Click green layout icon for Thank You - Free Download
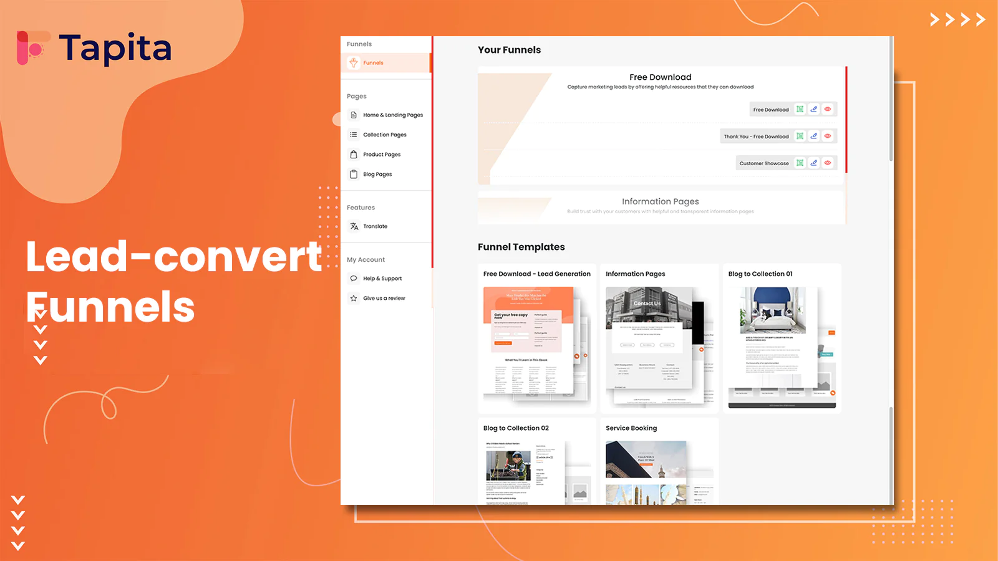Screen dimensions: 998x561 click(x=800, y=136)
